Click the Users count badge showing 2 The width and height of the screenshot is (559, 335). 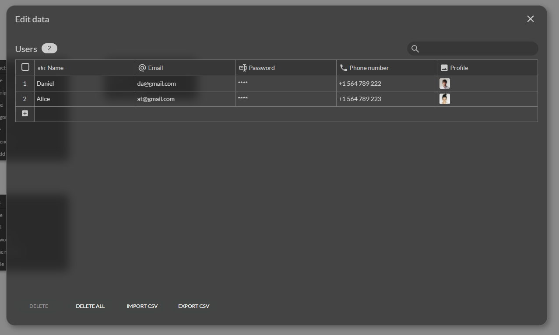(x=49, y=49)
